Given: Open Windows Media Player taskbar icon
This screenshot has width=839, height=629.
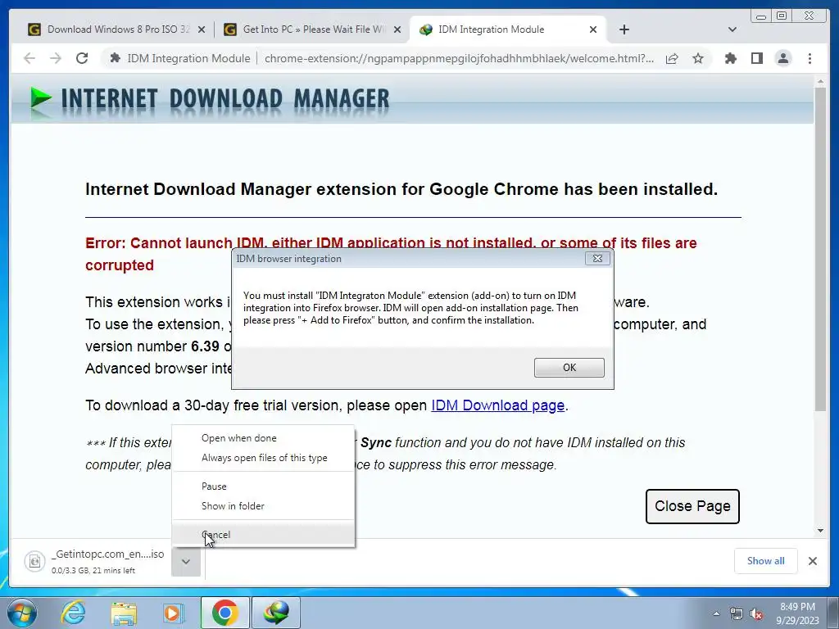Looking at the screenshot, I should tap(173, 613).
